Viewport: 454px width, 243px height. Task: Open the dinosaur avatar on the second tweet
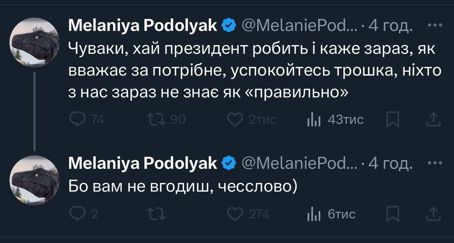click(34, 180)
